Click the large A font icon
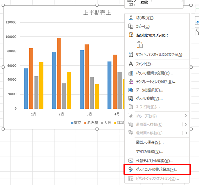The height and width of the screenshot is (185, 199). coord(131,64)
